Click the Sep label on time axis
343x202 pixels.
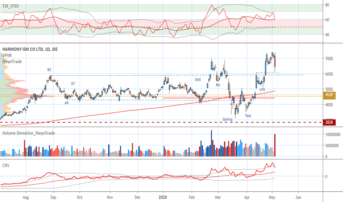coord(53,198)
